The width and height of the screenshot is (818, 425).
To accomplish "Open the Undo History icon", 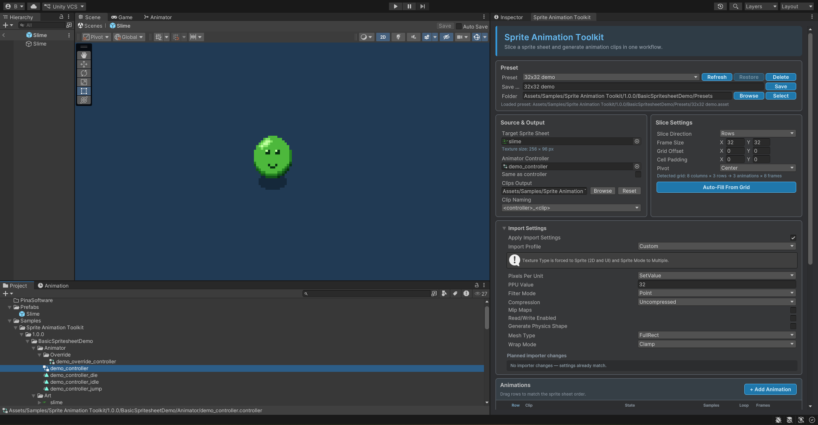I will click(720, 6).
